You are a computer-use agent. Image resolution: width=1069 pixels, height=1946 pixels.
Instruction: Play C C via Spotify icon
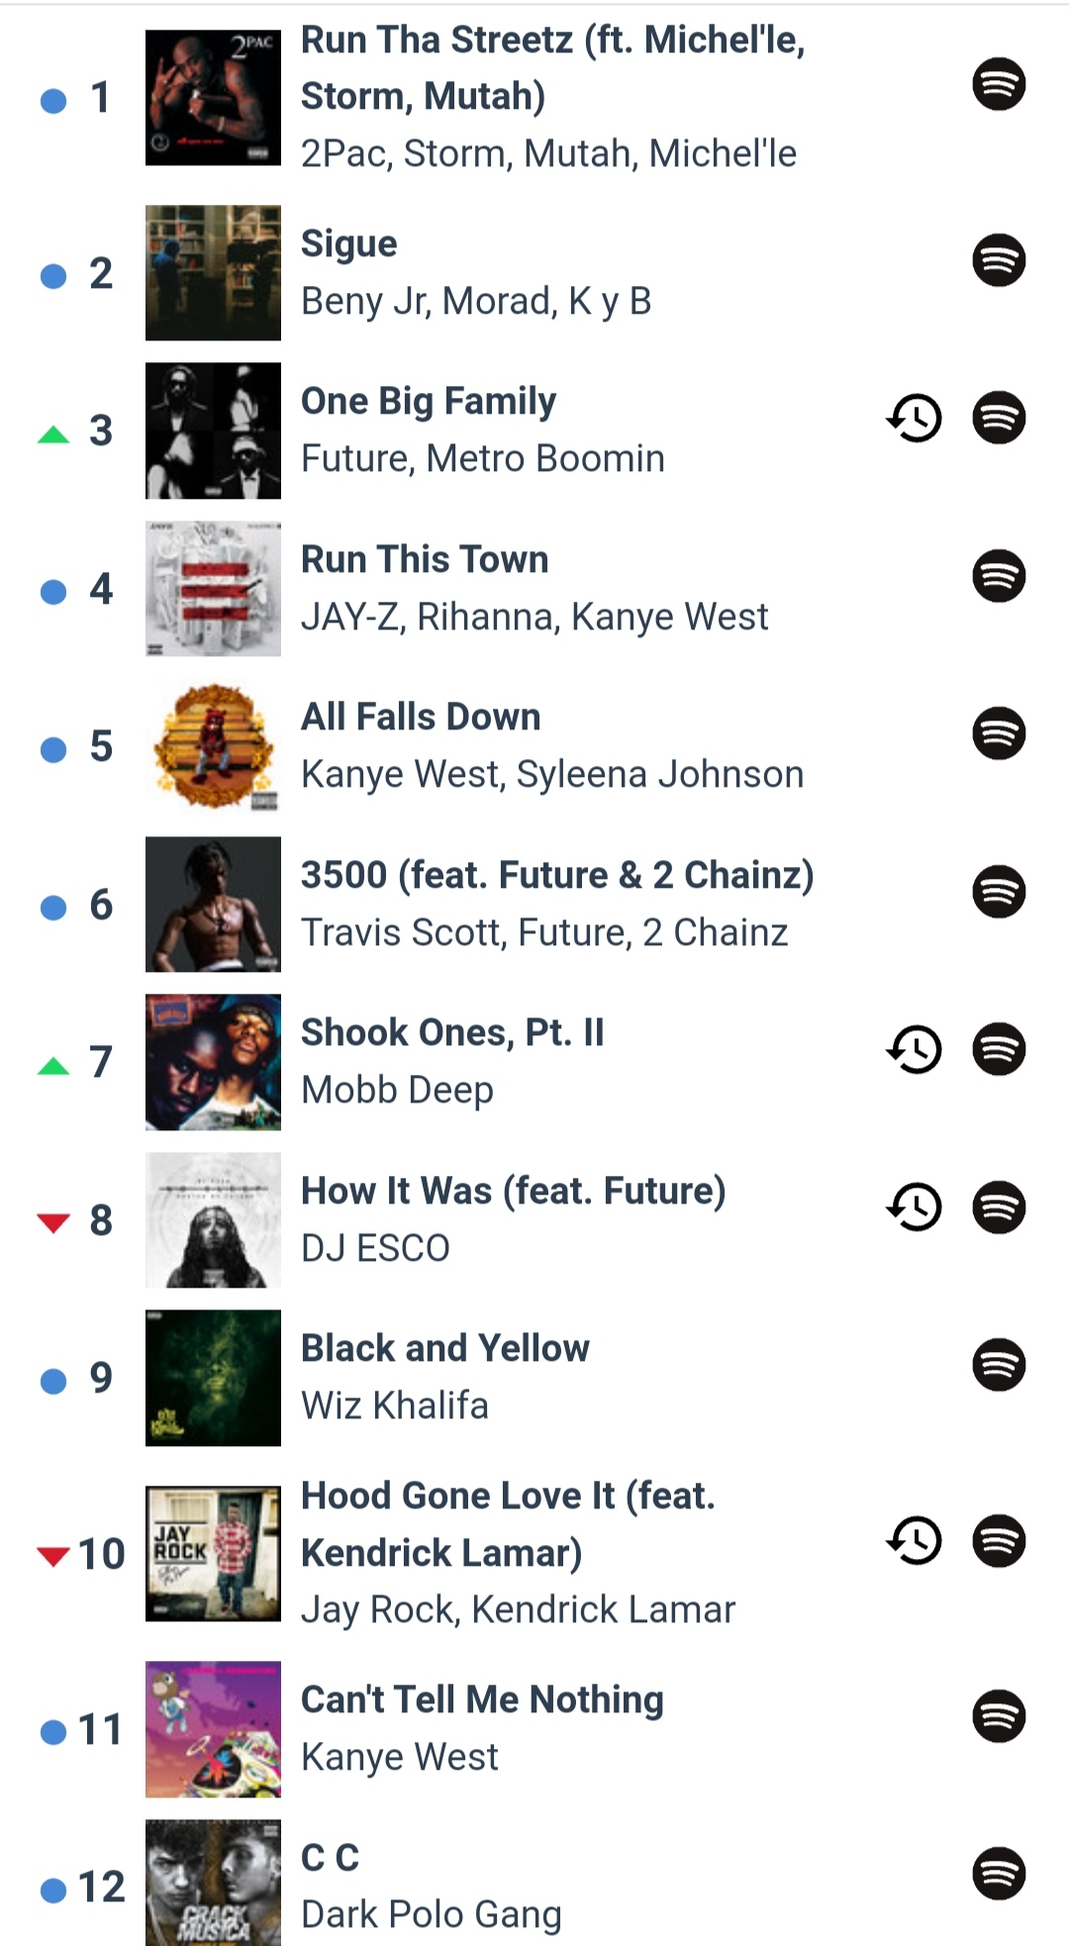(x=998, y=1874)
